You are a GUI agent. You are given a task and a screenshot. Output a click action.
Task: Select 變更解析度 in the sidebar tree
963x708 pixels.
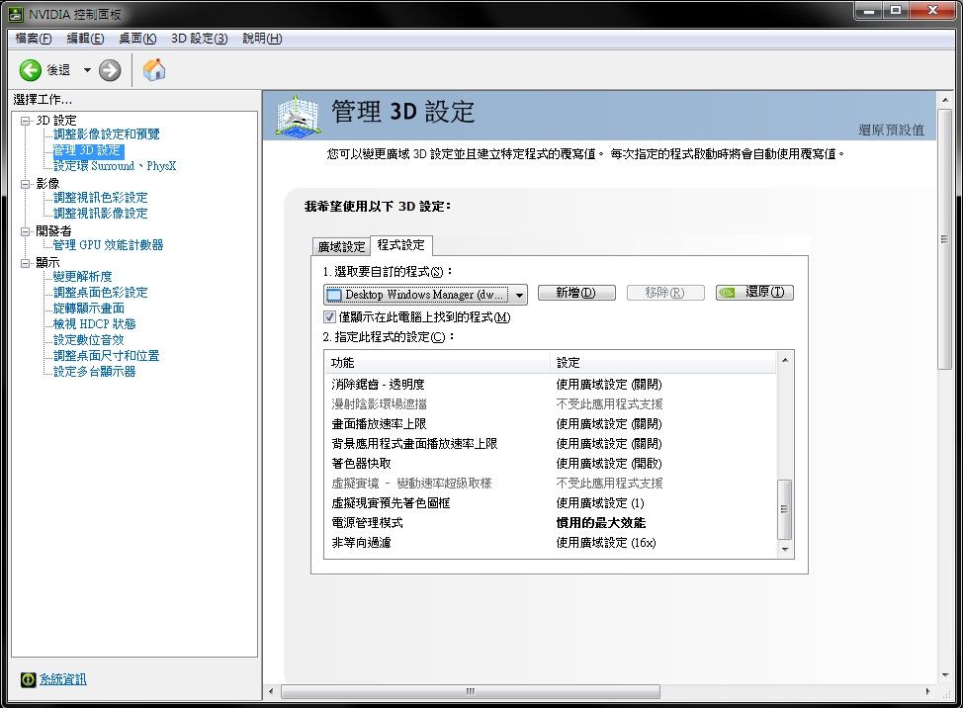[83, 277]
